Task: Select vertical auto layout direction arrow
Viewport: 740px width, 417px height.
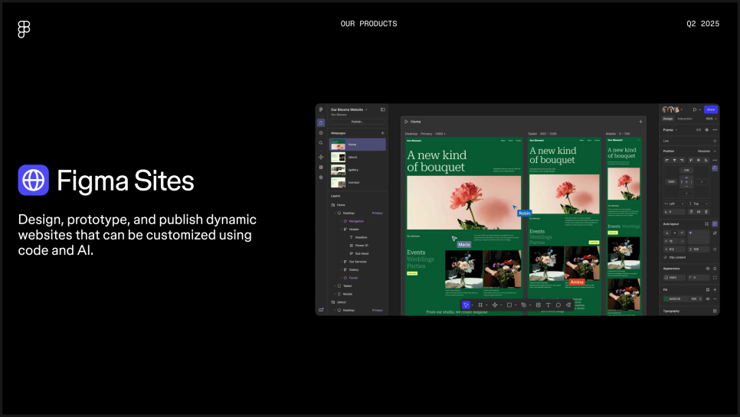Action: coord(667,233)
